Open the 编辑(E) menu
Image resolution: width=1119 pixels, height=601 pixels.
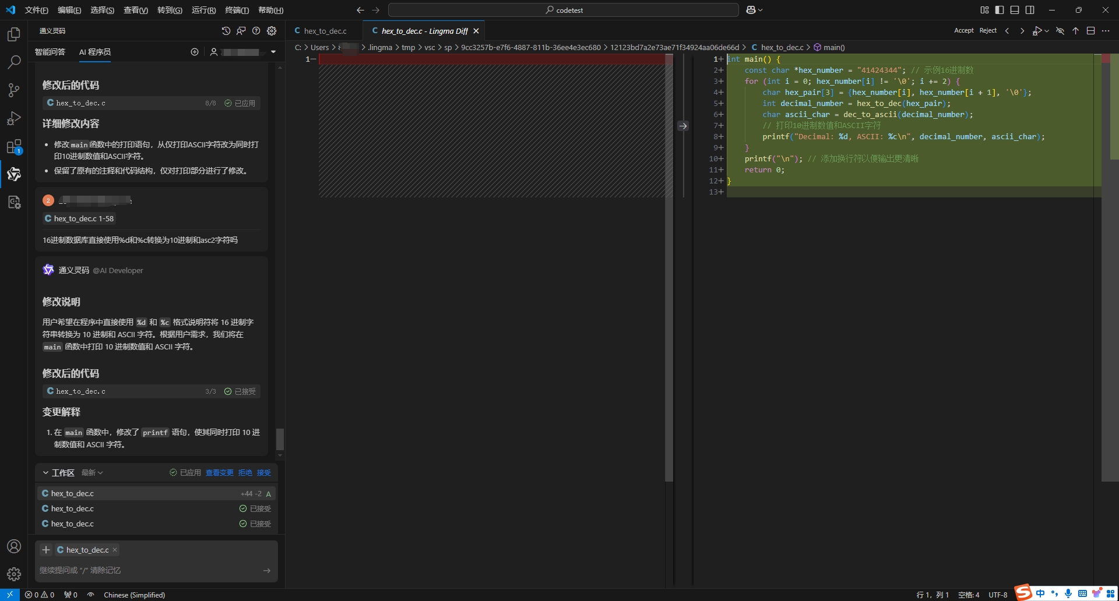[69, 10]
